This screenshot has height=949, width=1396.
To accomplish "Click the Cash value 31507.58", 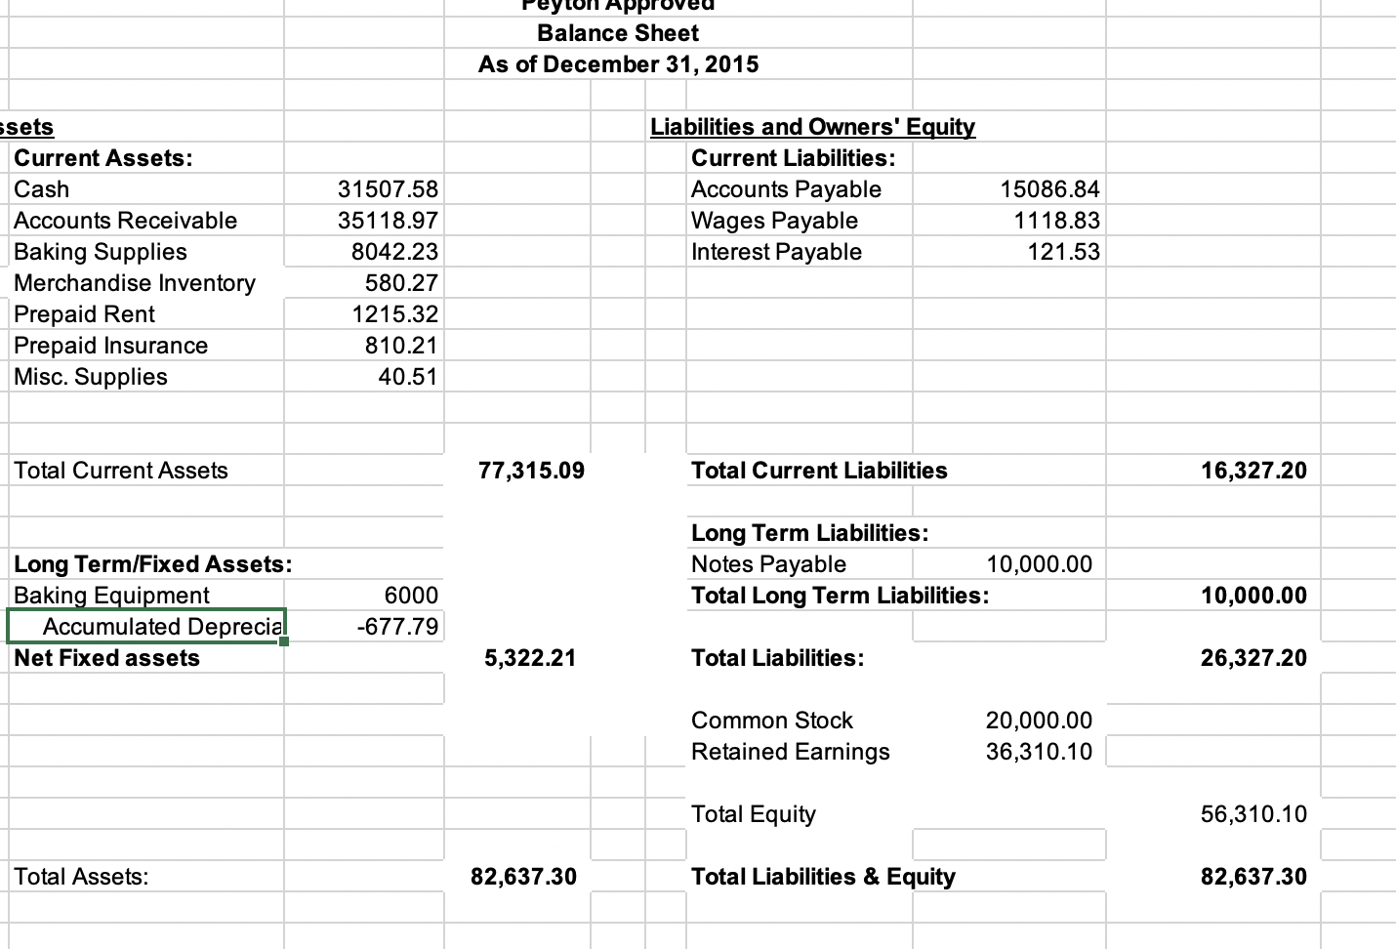I will 388,189.
